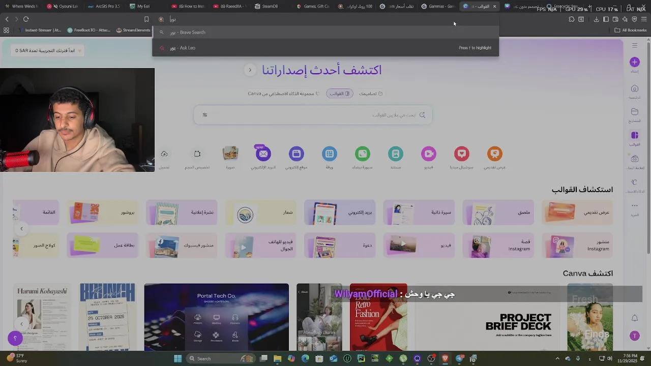Open Windows Start menu
The height and width of the screenshot is (366, 651).
point(177,358)
